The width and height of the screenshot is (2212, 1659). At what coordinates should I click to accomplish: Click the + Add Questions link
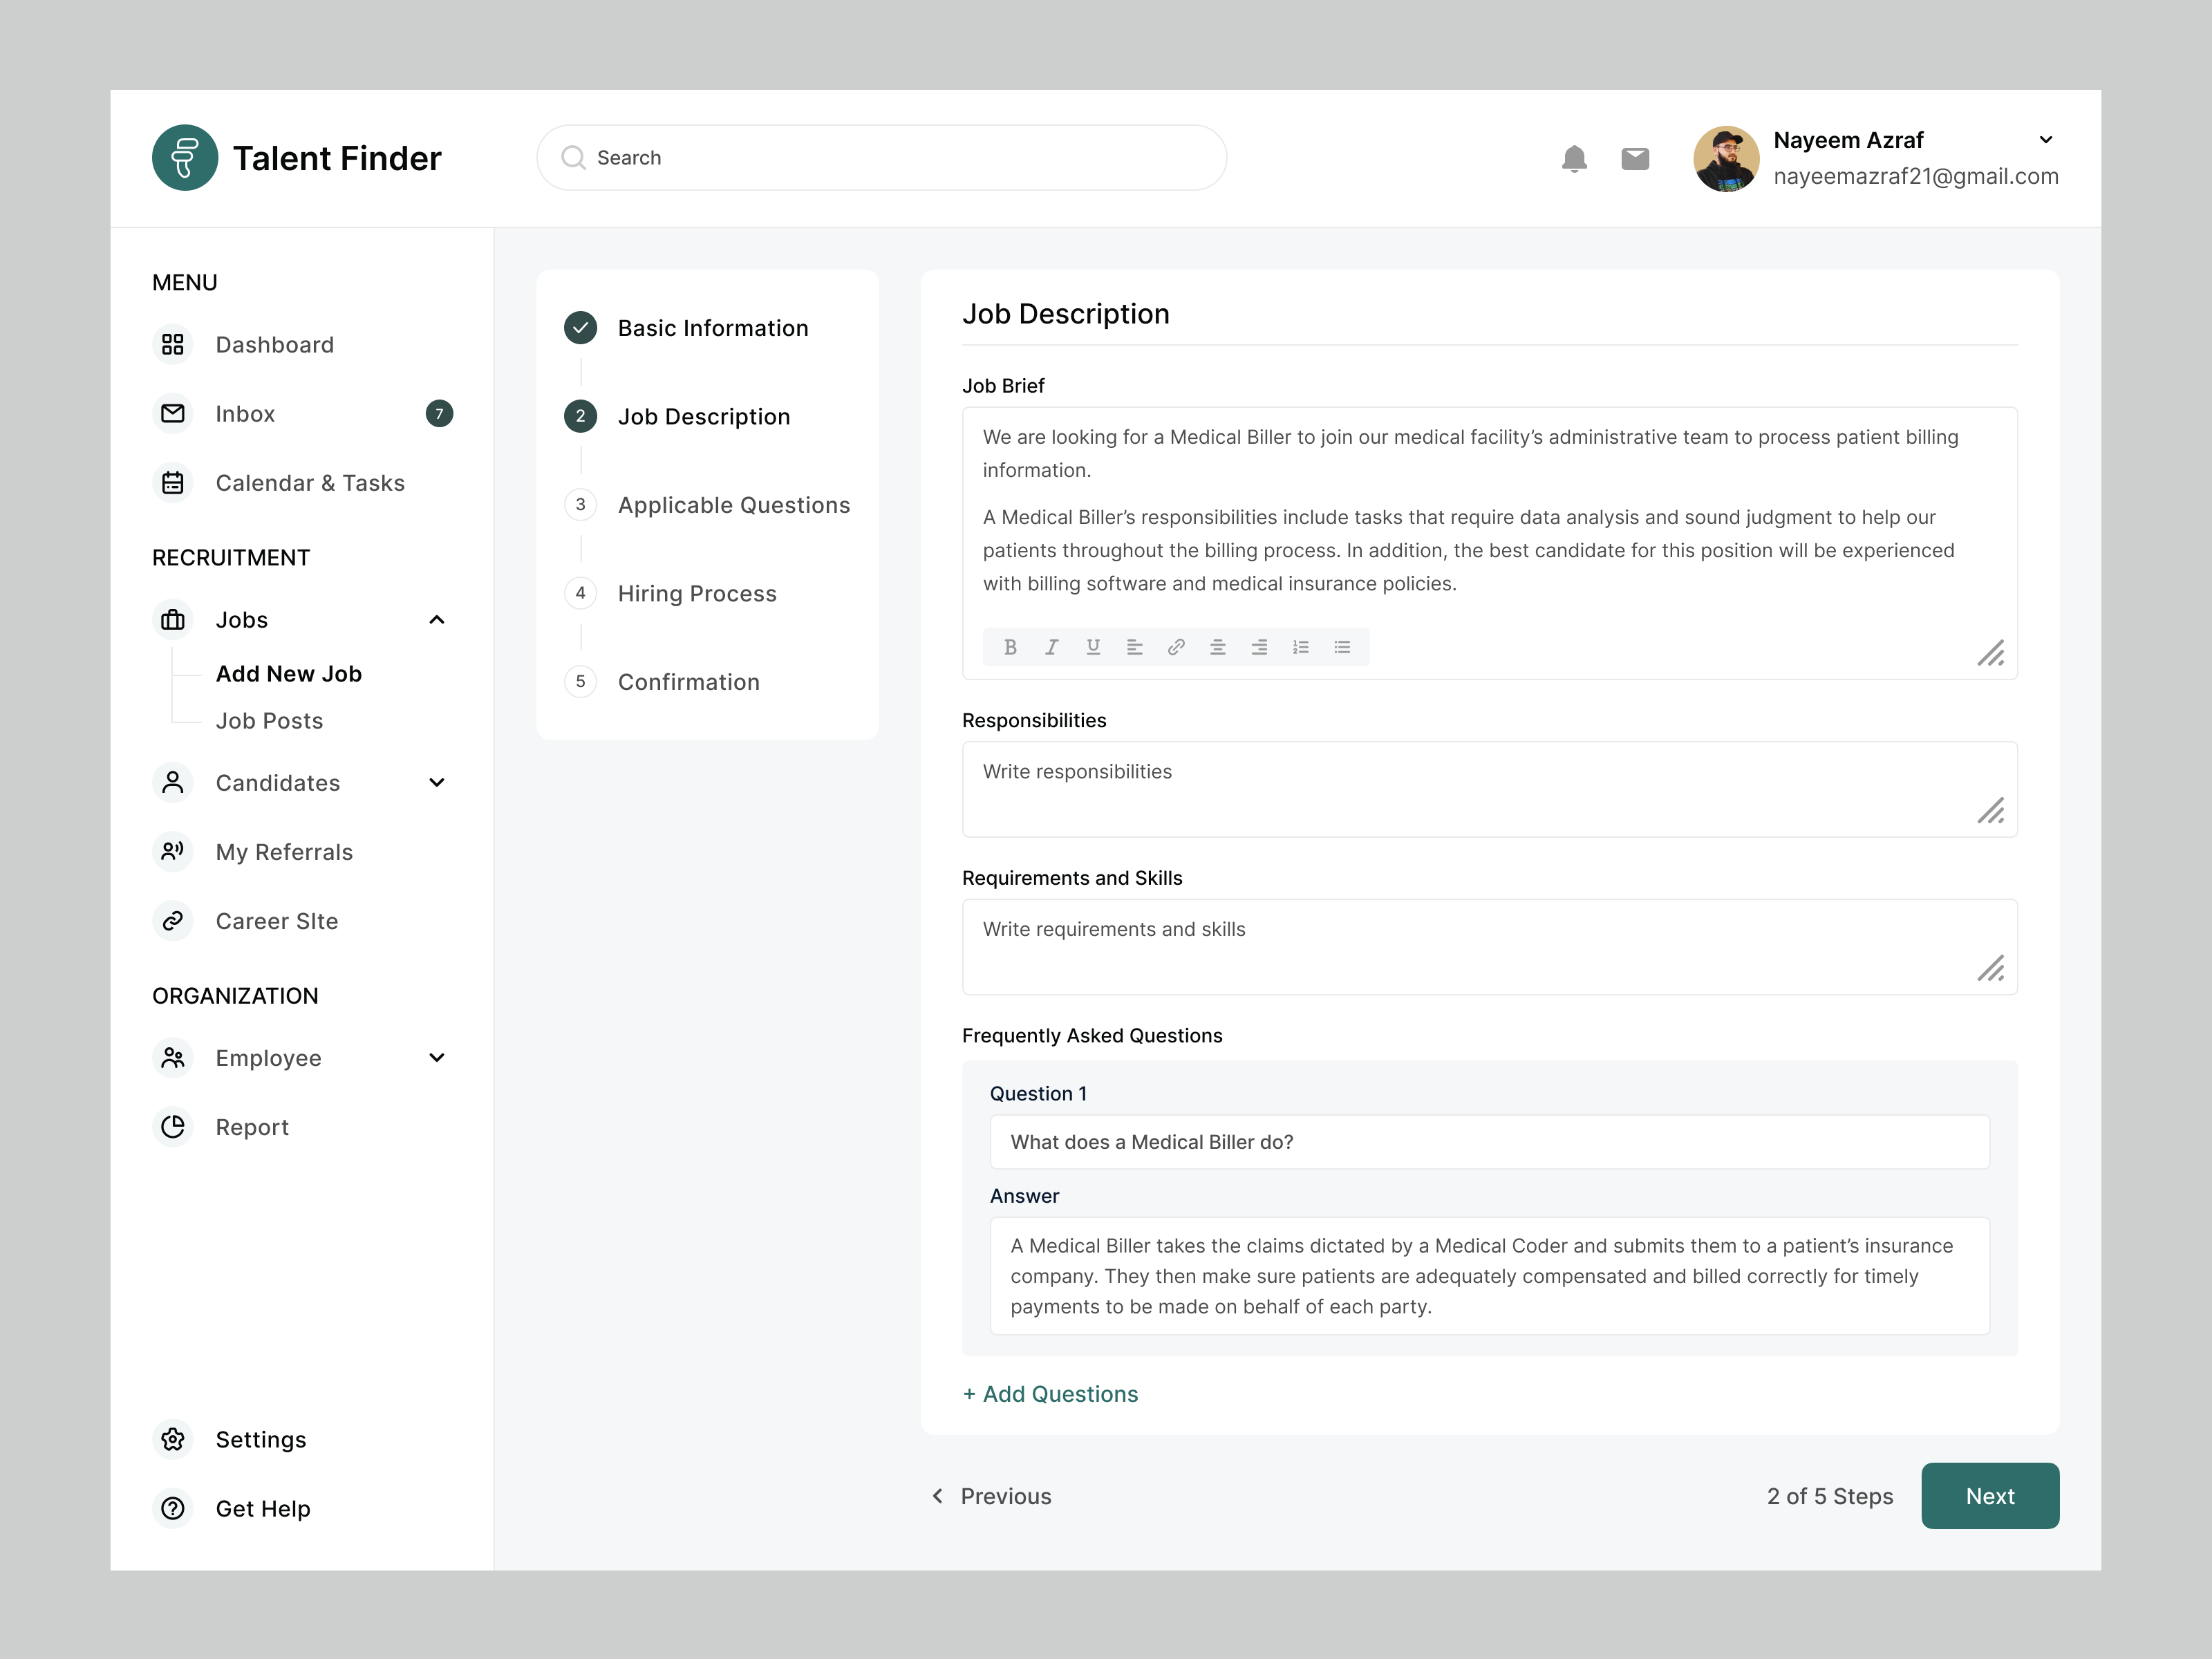(x=1050, y=1394)
